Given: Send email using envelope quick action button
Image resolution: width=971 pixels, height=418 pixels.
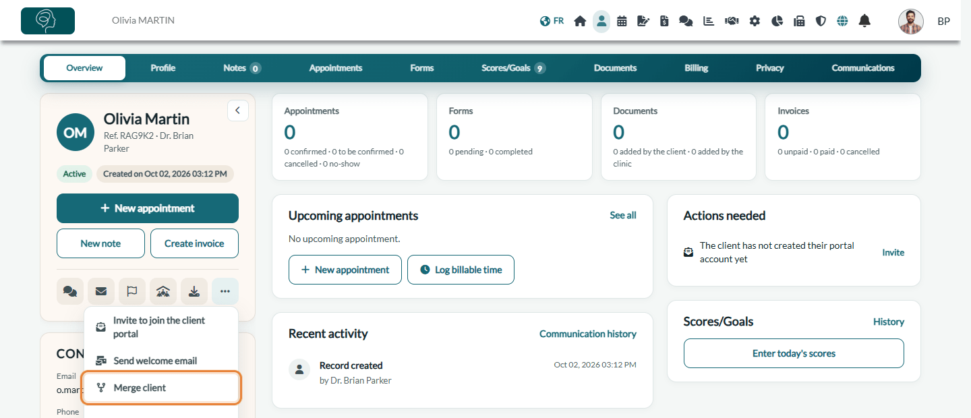Looking at the screenshot, I should (x=101, y=291).
